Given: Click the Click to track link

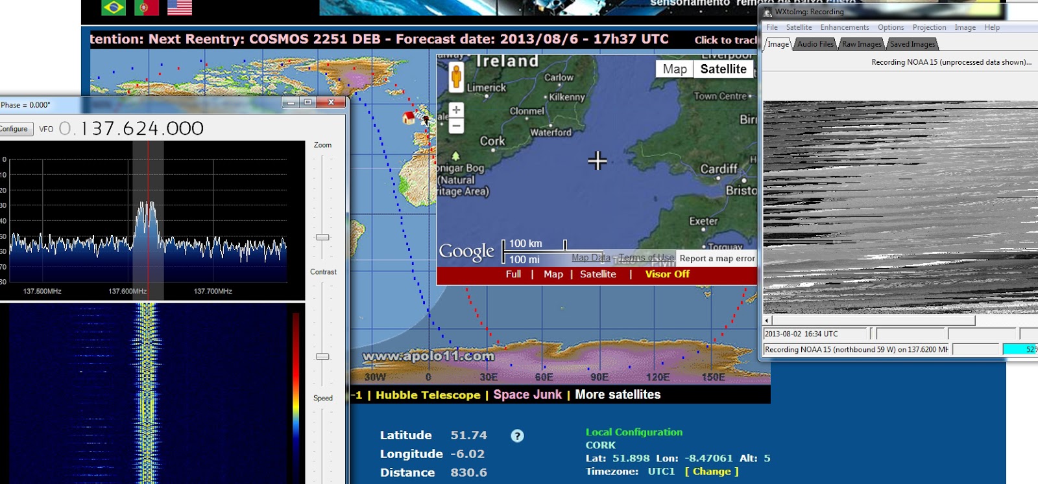Looking at the screenshot, I should click(x=725, y=40).
